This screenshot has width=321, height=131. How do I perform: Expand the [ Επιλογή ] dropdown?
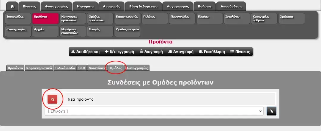tap(154, 111)
